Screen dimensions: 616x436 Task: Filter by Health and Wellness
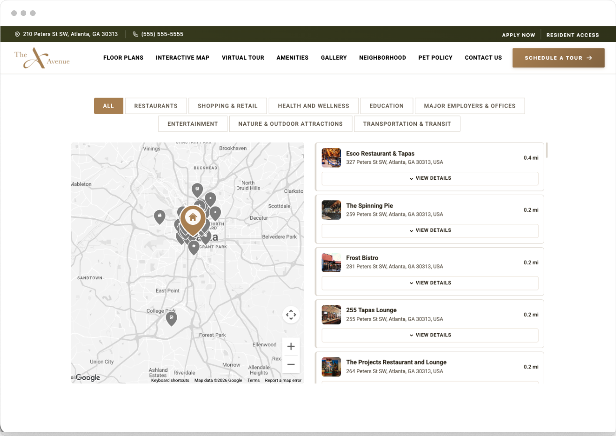(x=313, y=106)
